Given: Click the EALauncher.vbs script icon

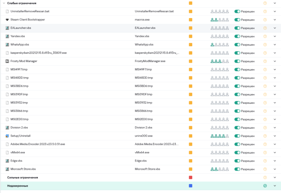Looking at the screenshot, I should (7, 28).
